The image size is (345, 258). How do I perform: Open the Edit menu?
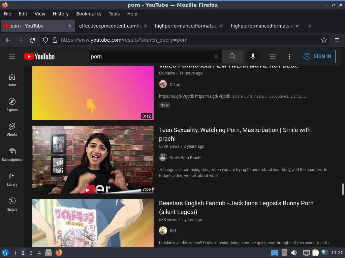[x=23, y=14]
